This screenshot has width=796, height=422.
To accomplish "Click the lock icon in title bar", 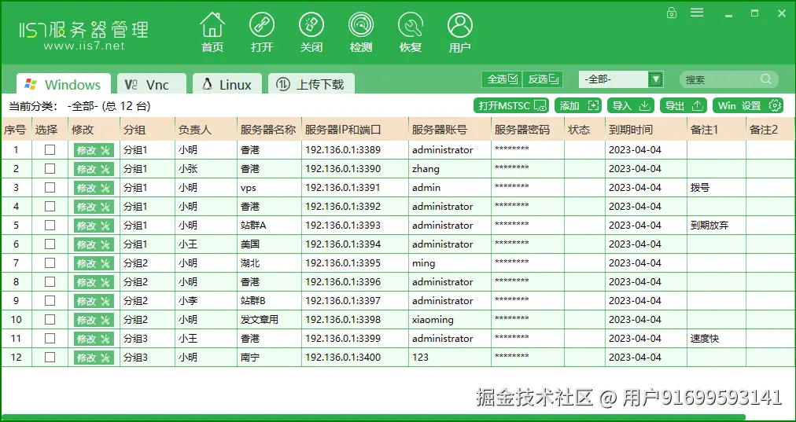I will coord(672,13).
